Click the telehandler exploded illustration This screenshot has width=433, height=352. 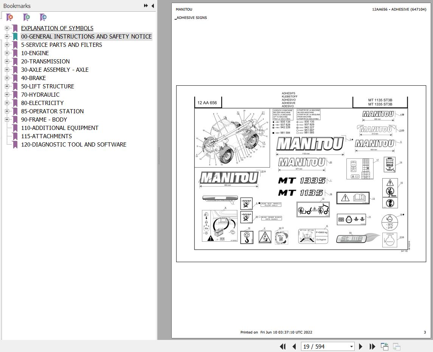[x=232, y=138]
